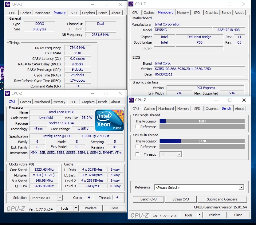Click Max TDP value 95.0 W
Screen dimensions: 256x225
(87, 118)
